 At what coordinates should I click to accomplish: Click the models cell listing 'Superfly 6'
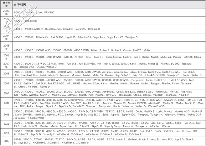[109, 133]
